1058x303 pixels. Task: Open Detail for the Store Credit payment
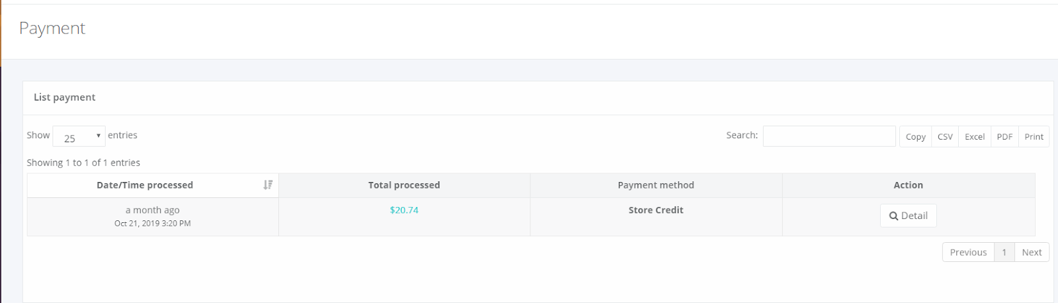(908, 216)
